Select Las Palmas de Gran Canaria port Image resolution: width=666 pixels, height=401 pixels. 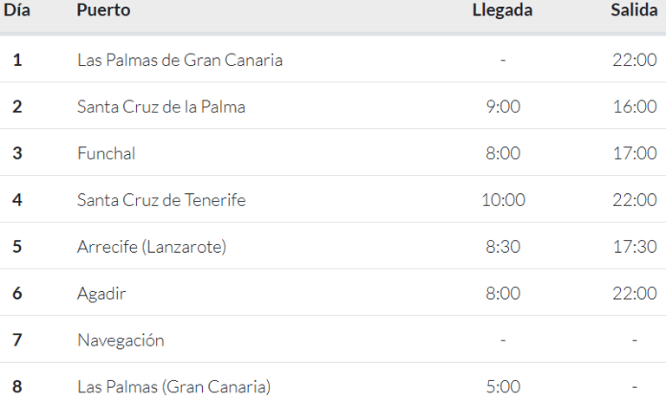pos(180,60)
